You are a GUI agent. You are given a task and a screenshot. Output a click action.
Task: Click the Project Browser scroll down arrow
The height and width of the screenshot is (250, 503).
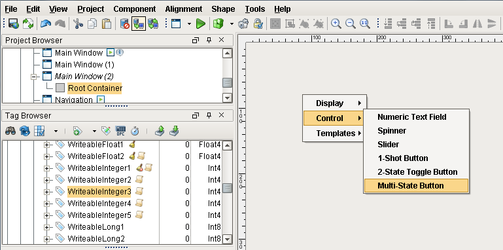227,98
